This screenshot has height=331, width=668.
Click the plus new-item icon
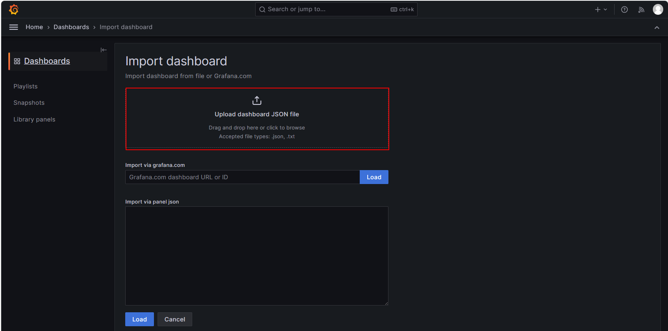[598, 10]
